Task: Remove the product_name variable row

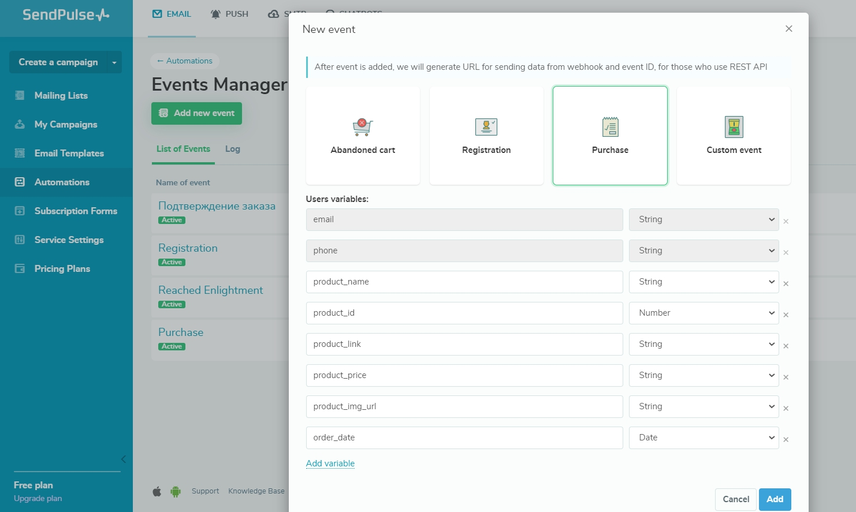Action: [x=786, y=284]
